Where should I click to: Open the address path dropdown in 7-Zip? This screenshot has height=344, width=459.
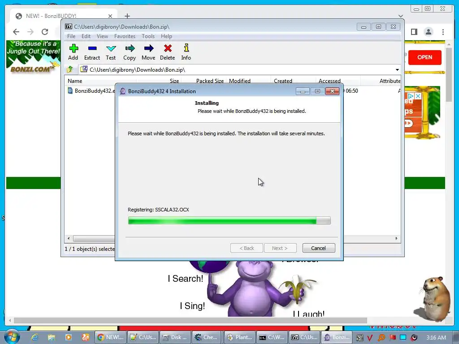(397, 70)
